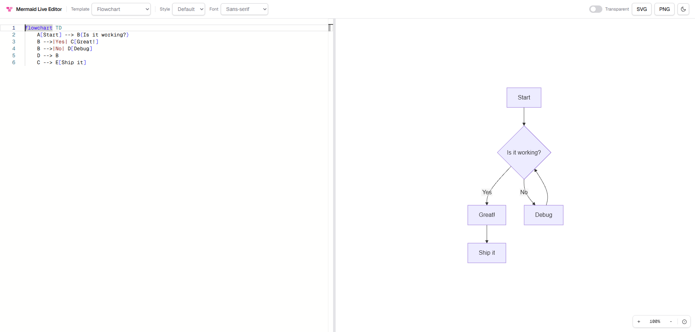Viewport: 695px width, 332px height.
Task: Click the Start node in the diagram
Action: click(524, 98)
